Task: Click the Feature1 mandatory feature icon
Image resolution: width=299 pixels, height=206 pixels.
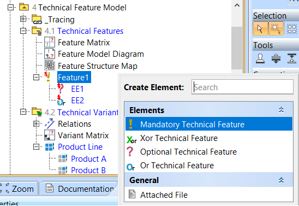Action: click(47, 76)
